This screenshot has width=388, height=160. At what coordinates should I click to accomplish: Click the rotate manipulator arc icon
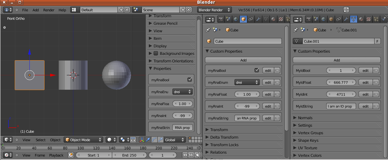(154, 140)
